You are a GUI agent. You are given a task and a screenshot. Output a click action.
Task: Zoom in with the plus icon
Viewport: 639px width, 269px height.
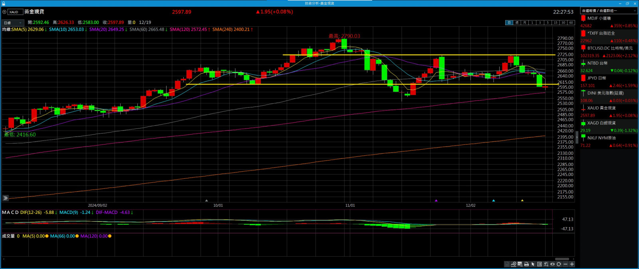pyautogui.click(x=572, y=264)
